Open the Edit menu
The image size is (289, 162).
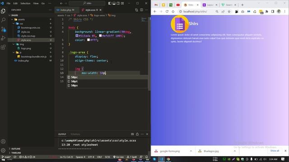pyautogui.click(x=15, y=3)
